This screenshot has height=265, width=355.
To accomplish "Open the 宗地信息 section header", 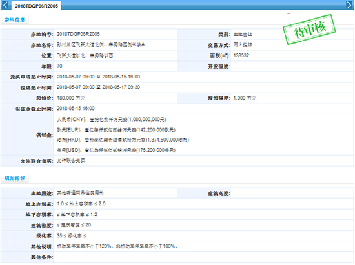I will pyautogui.click(x=15, y=20).
